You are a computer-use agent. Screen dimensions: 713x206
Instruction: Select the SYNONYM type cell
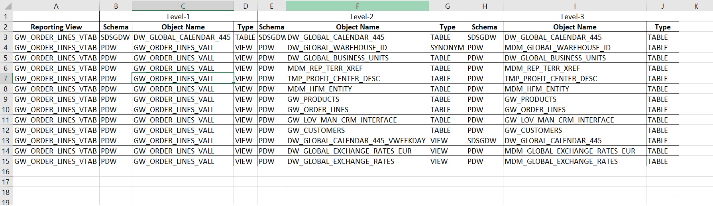click(x=447, y=47)
